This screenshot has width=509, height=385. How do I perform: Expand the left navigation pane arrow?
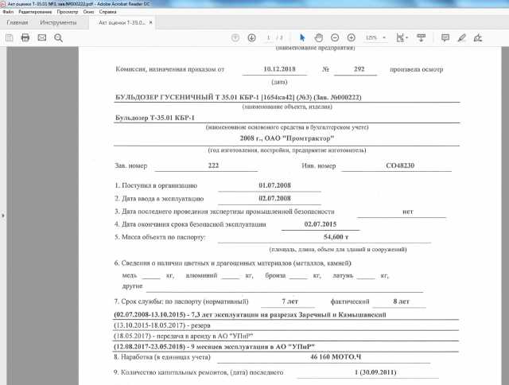(3, 216)
